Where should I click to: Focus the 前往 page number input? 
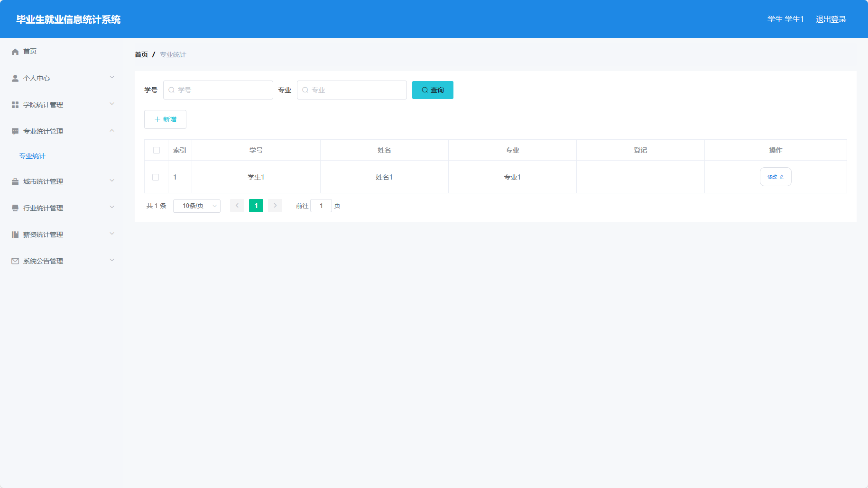click(x=321, y=206)
